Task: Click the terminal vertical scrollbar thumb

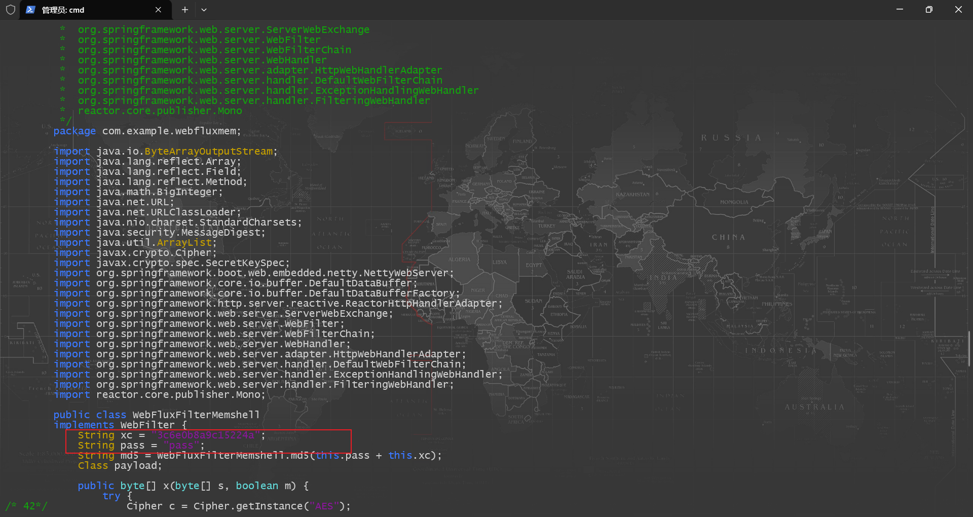Action: pyautogui.click(x=969, y=348)
